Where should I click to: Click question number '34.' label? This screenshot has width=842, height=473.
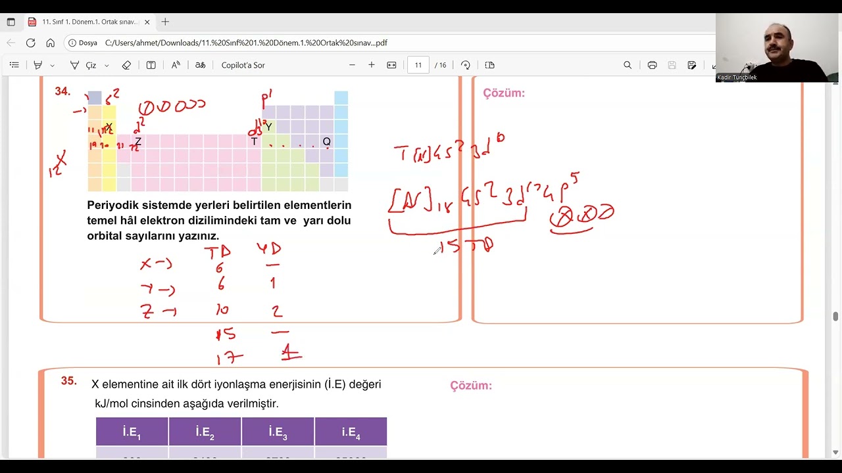click(62, 91)
